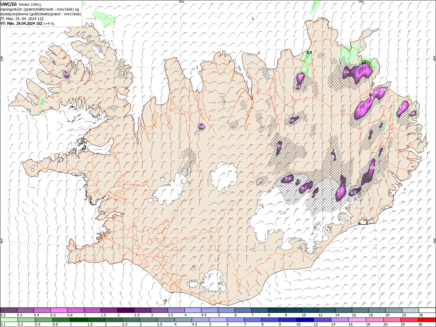Click the grey-green 3 rain legend swatch
Viewport: 436px width, 327px height.
(148, 320)
